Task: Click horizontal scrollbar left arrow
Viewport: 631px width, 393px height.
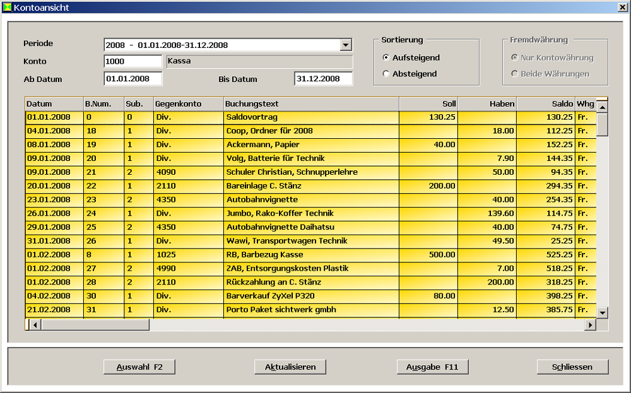Action: coord(35,325)
